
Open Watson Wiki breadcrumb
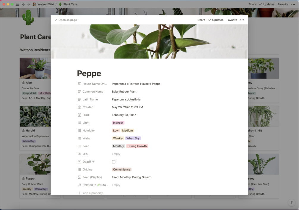(43, 4)
